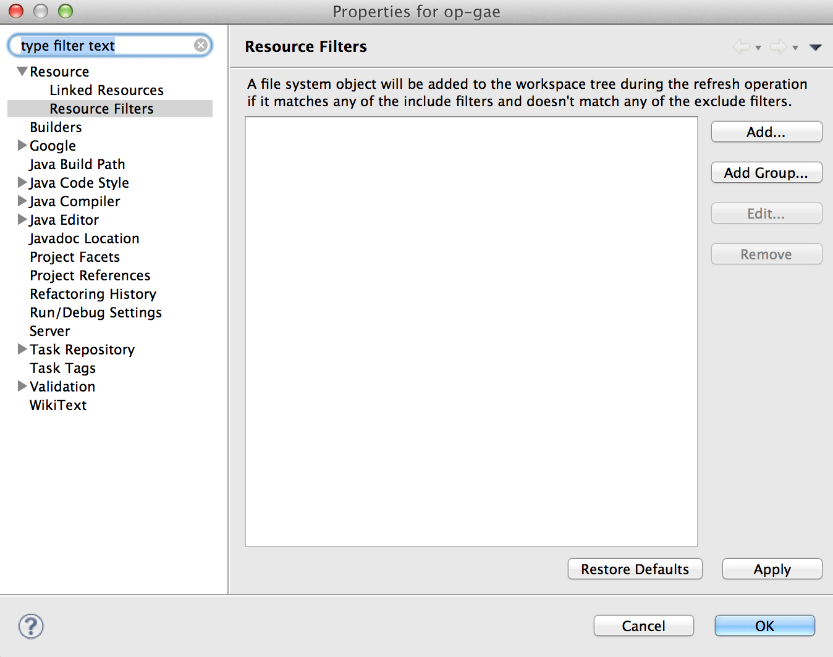This screenshot has width=833, height=657.
Task: Clear the filter text using the x icon
Action: click(x=200, y=44)
